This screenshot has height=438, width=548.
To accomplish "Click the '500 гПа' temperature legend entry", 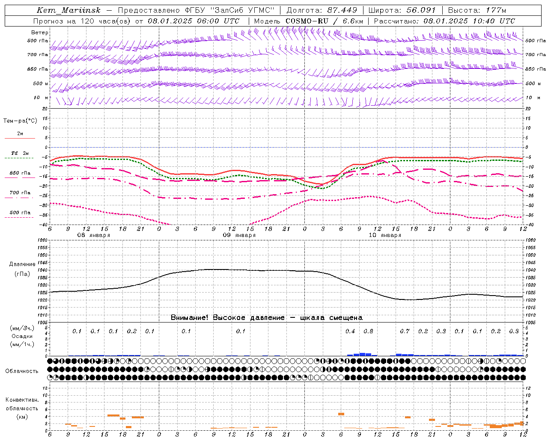I will [20, 213].
